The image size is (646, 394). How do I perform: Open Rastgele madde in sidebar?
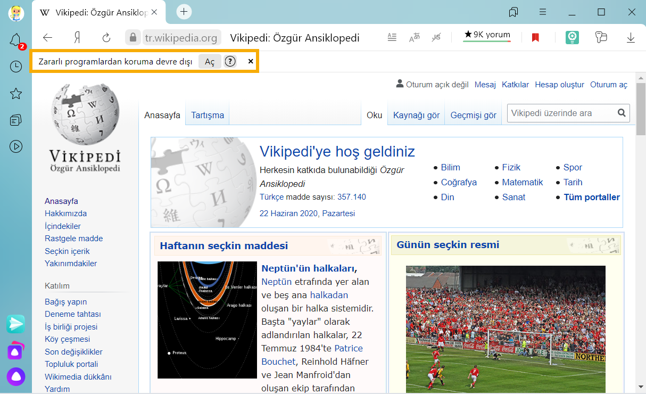[x=73, y=239]
